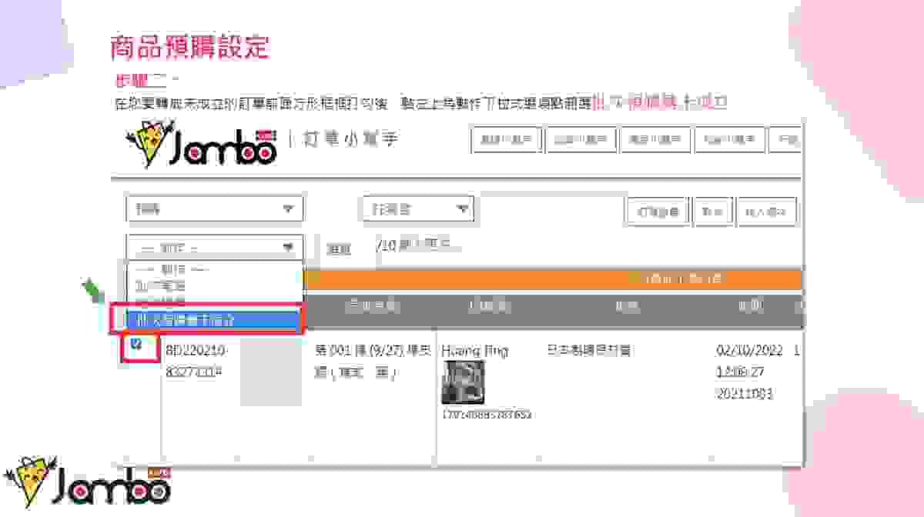Tick the checkbox for order BD220210 row
The image size is (924, 517).
click(x=136, y=344)
